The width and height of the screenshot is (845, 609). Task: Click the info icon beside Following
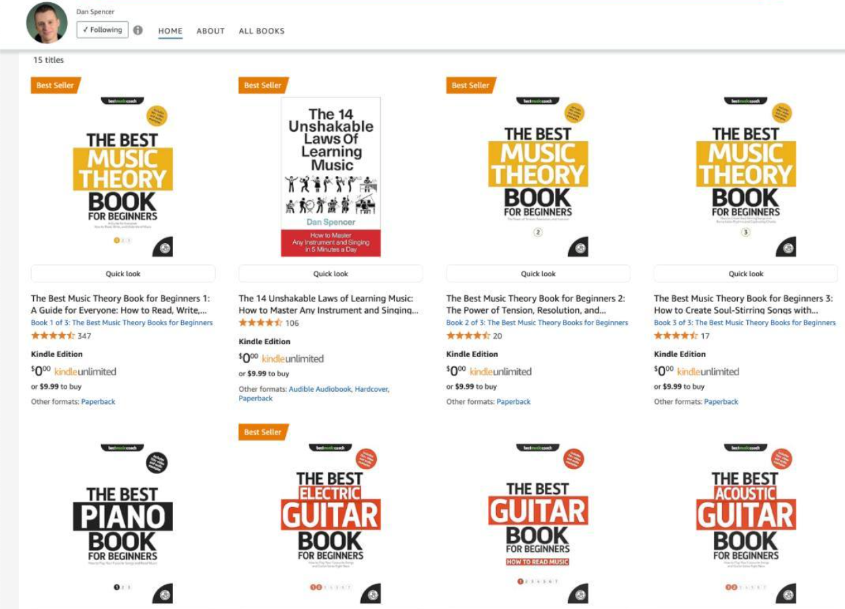point(138,31)
